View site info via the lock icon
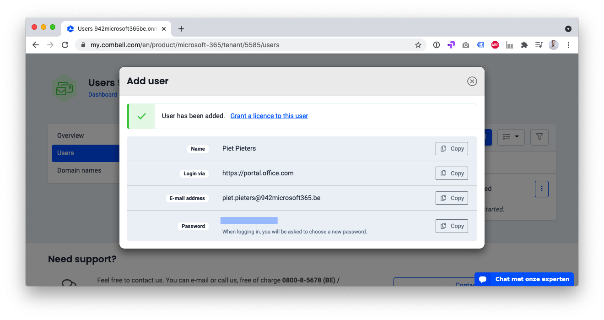Viewport: 604px width, 320px height. coord(83,45)
